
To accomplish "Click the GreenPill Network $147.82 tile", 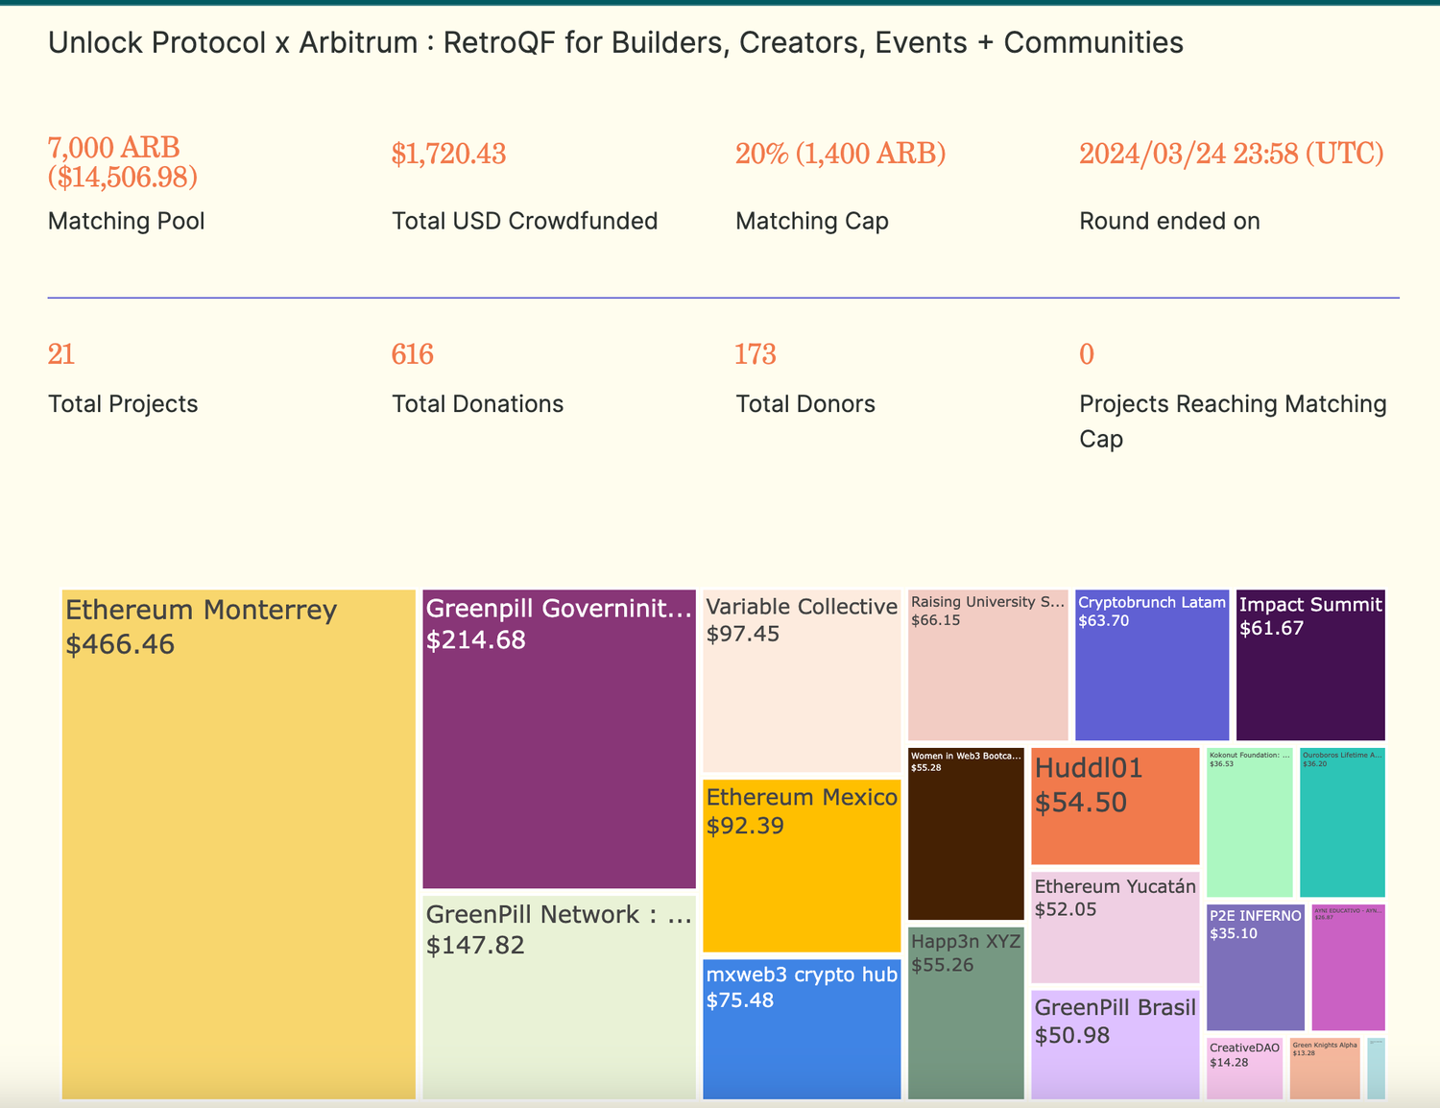I will click(559, 997).
